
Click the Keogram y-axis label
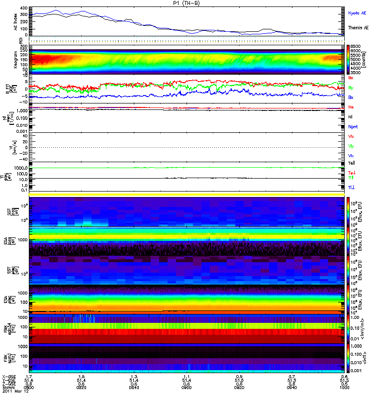16,59
